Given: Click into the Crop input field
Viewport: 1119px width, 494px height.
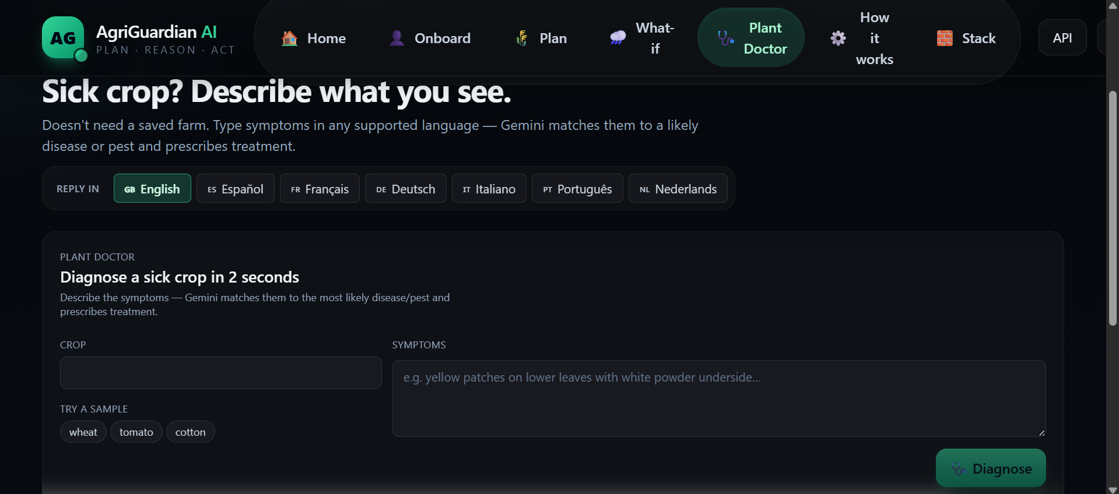Looking at the screenshot, I should coord(221,373).
